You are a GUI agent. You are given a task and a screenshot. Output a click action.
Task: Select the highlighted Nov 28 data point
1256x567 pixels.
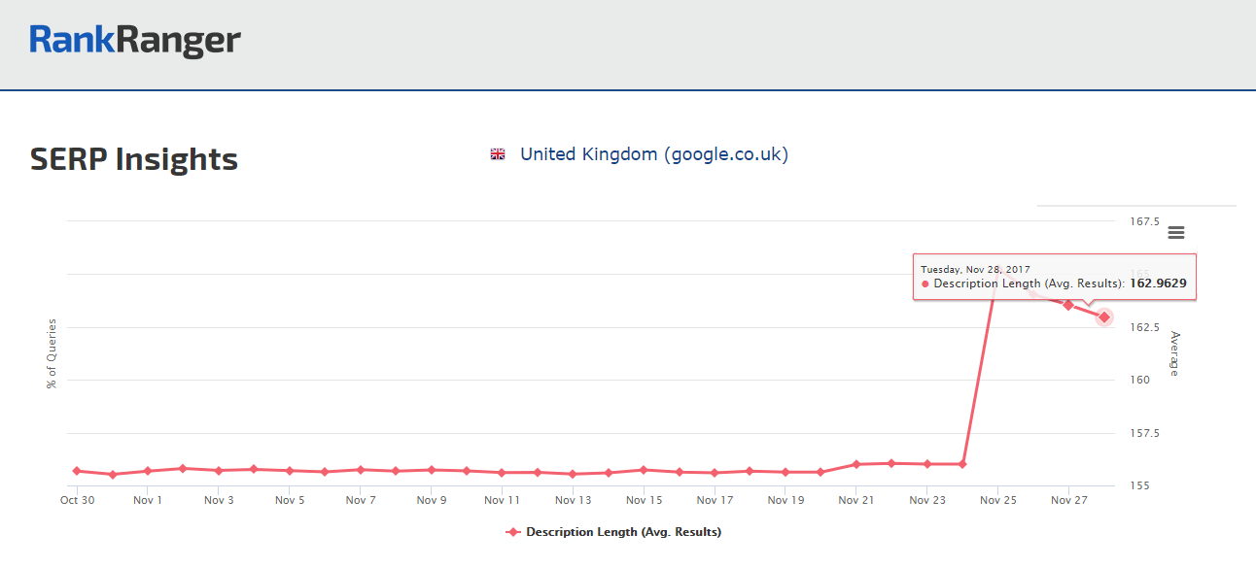click(x=1104, y=317)
